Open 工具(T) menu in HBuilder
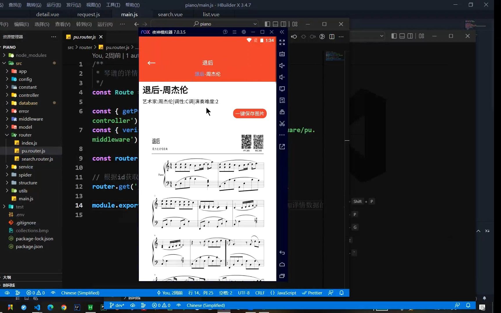The image size is (501, 313). (x=113, y=5)
